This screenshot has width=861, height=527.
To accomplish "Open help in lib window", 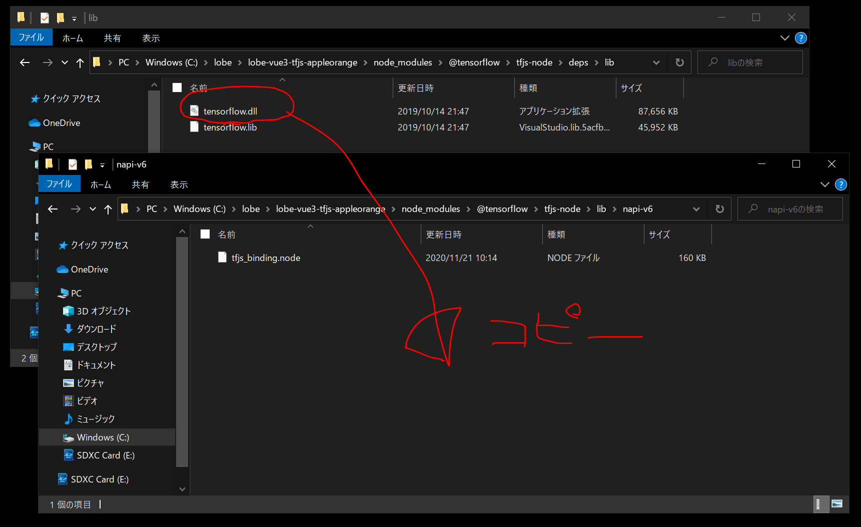I will [801, 38].
